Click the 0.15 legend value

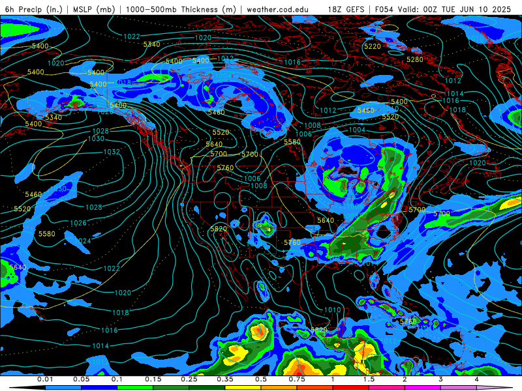coord(153,379)
